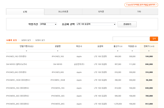Click the 846,000 sale price cell
Screen dimensions: 164x108
[149, 64]
